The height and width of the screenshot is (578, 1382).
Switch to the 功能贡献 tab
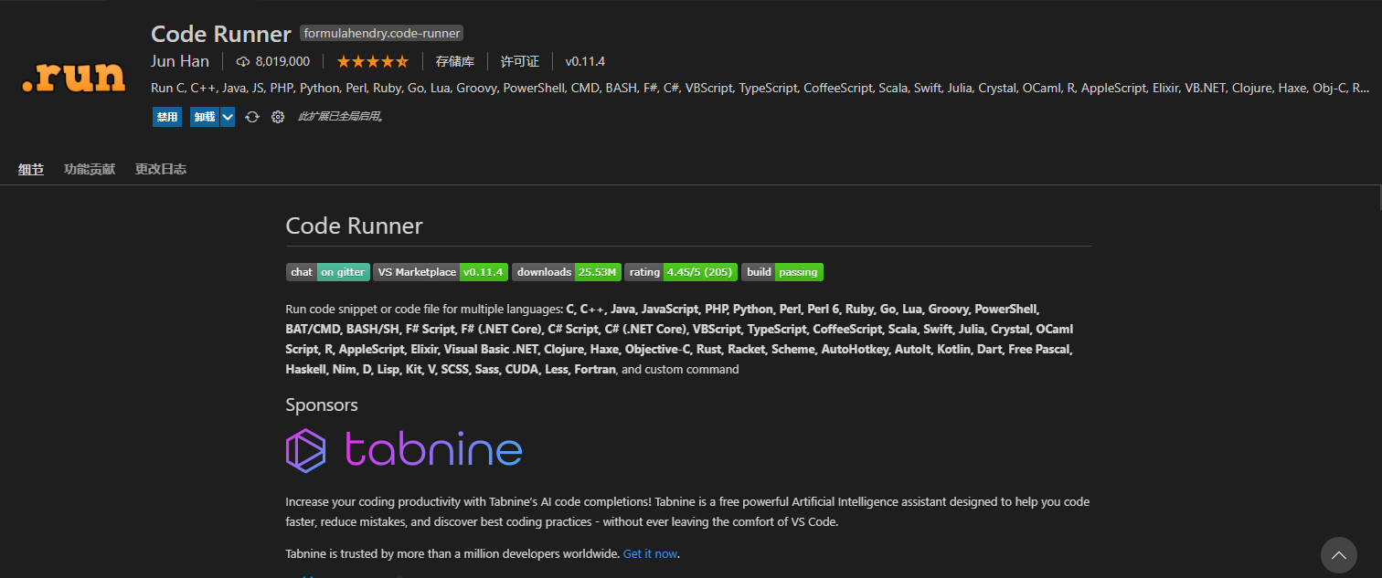(90, 169)
